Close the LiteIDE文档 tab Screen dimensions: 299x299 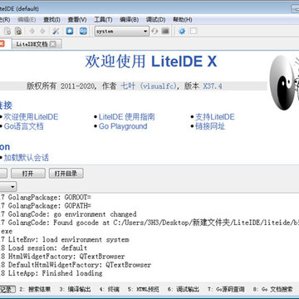52,44
